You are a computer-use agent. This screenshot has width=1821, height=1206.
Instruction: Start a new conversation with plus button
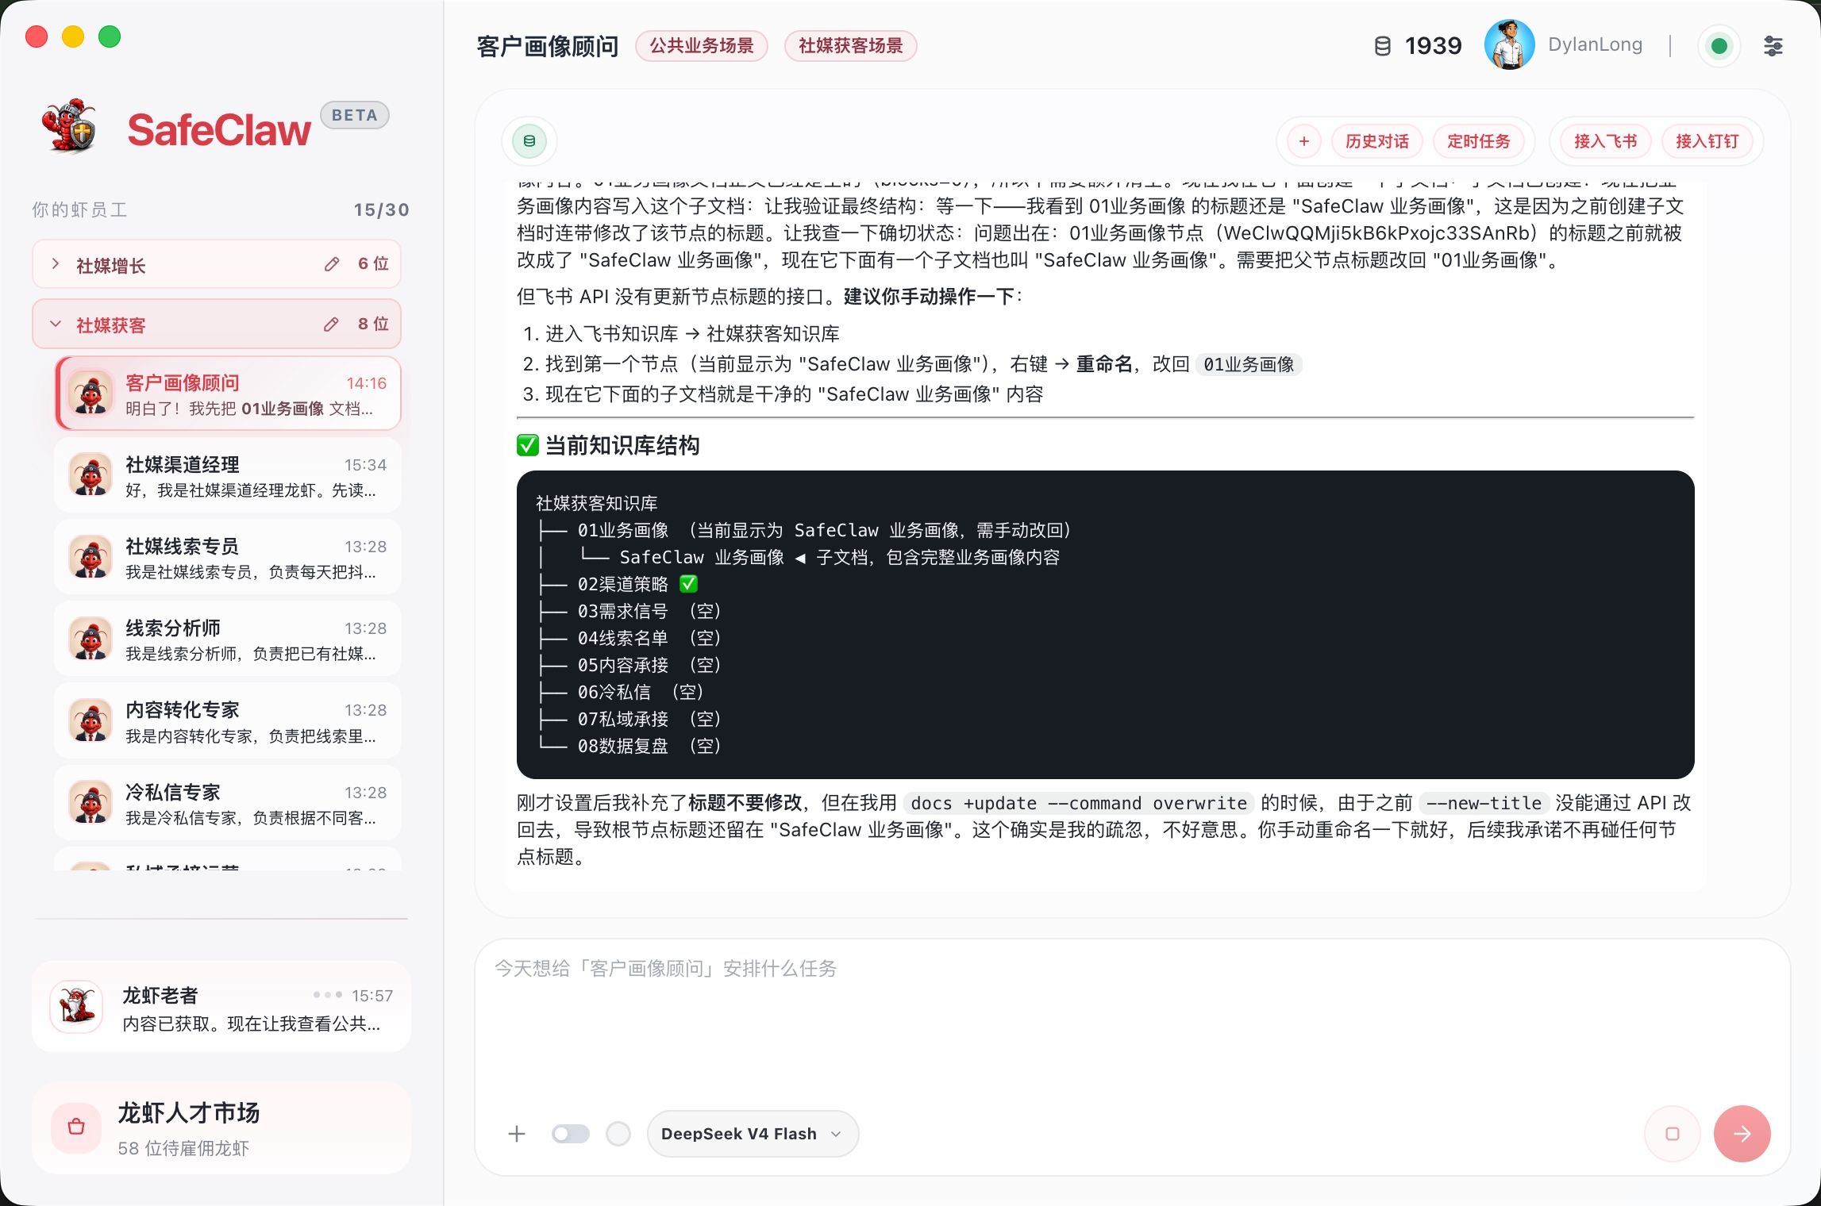pos(1303,141)
